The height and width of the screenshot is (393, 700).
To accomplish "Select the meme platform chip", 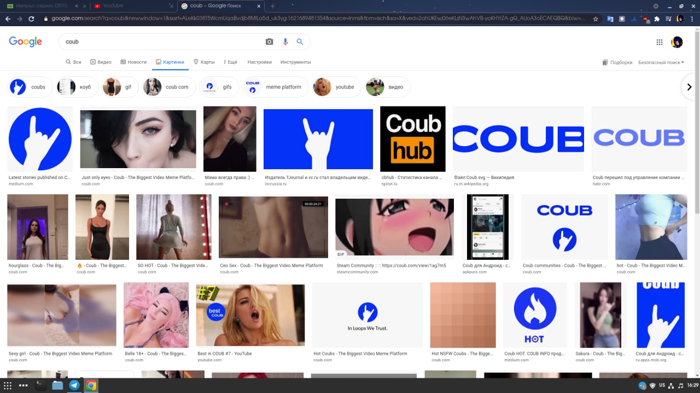I will 275,87.
